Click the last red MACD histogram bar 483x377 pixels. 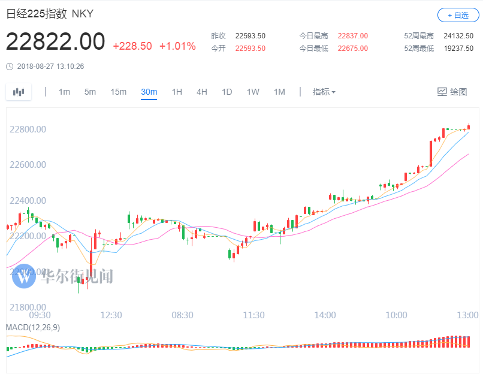(469, 342)
